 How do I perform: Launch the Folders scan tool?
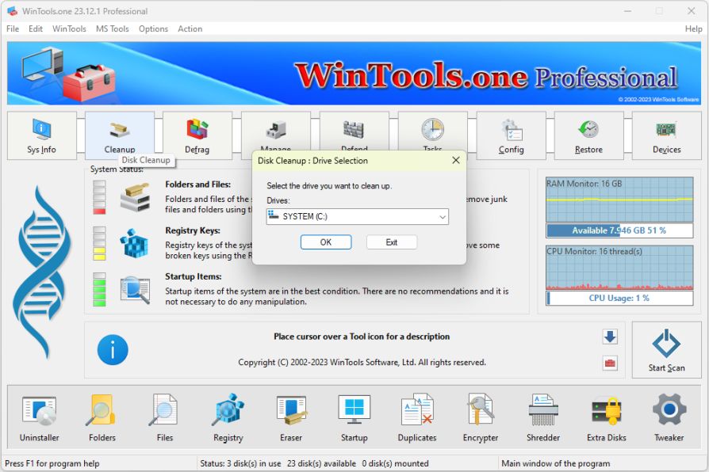click(x=102, y=417)
